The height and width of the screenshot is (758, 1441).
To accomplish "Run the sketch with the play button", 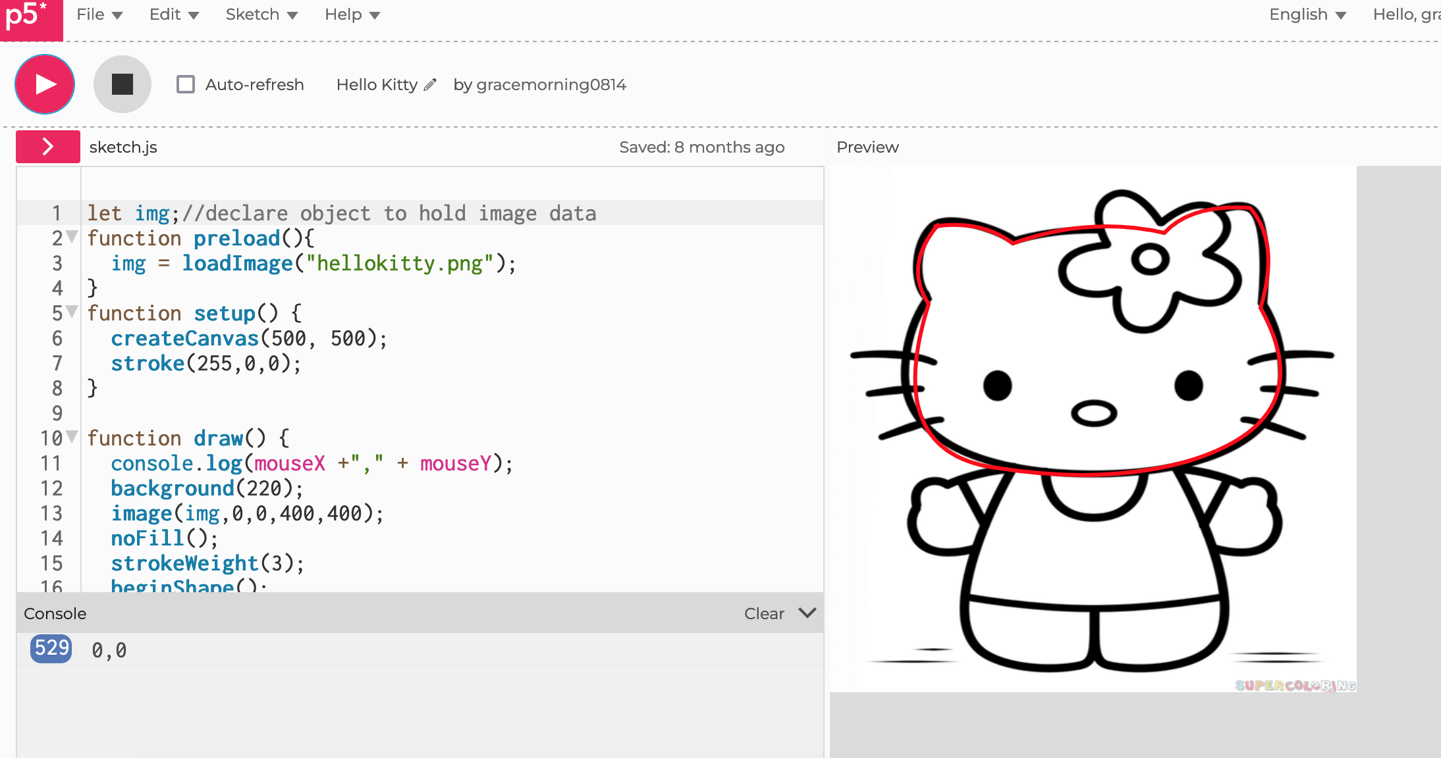I will (45, 84).
